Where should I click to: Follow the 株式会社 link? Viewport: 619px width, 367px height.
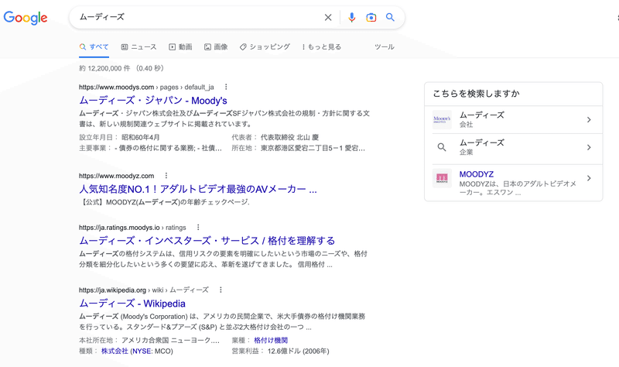pyautogui.click(x=115, y=351)
